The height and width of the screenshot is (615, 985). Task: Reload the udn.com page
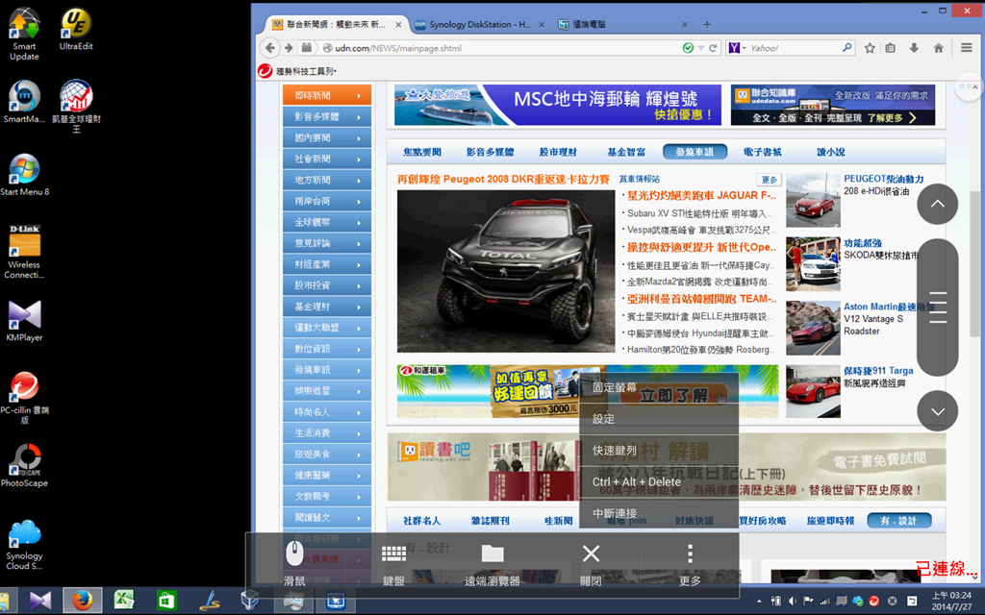coord(713,48)
